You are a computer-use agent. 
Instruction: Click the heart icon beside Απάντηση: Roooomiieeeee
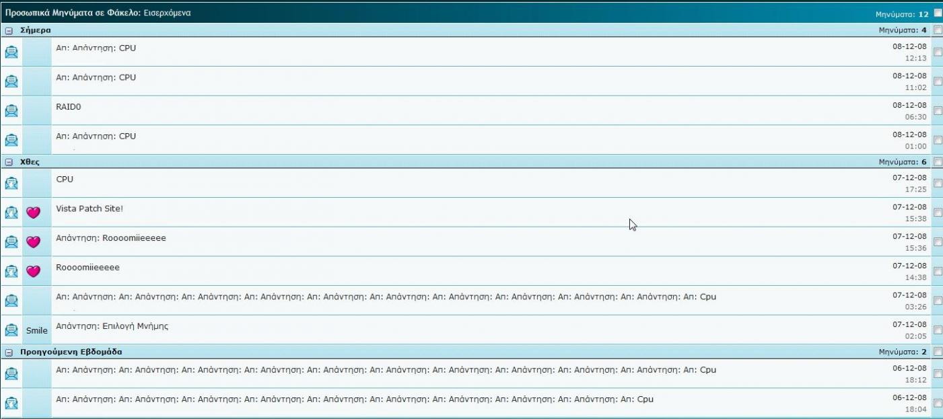point(33,242)
